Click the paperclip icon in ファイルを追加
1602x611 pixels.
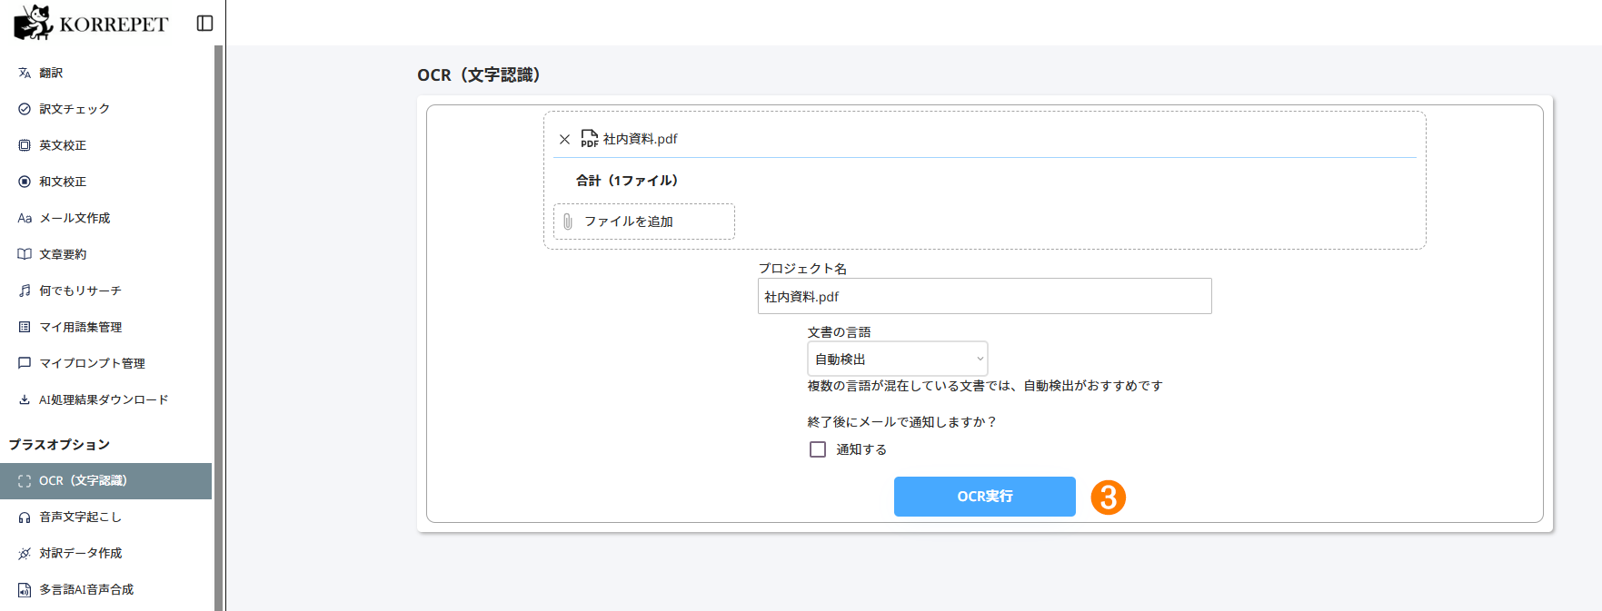point(568,222)
